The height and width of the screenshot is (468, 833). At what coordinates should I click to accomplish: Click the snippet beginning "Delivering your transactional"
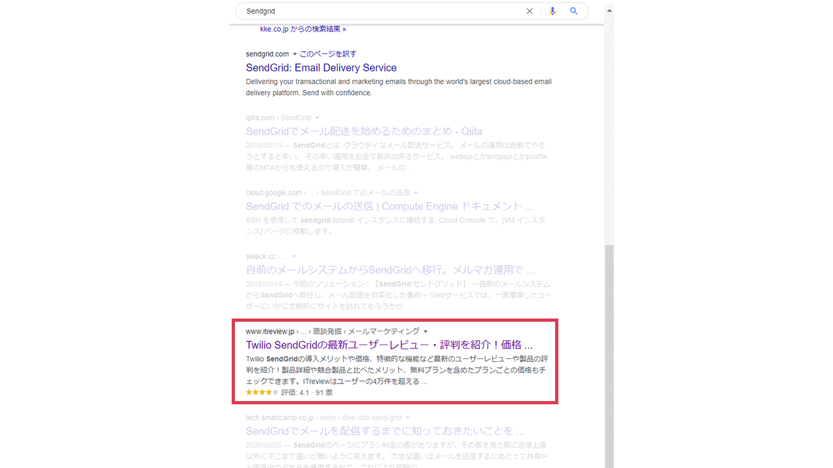(x=399, y=87)
